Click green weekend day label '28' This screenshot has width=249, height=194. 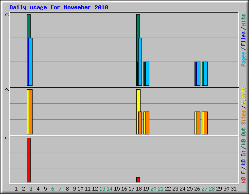[x=212, y=189]
